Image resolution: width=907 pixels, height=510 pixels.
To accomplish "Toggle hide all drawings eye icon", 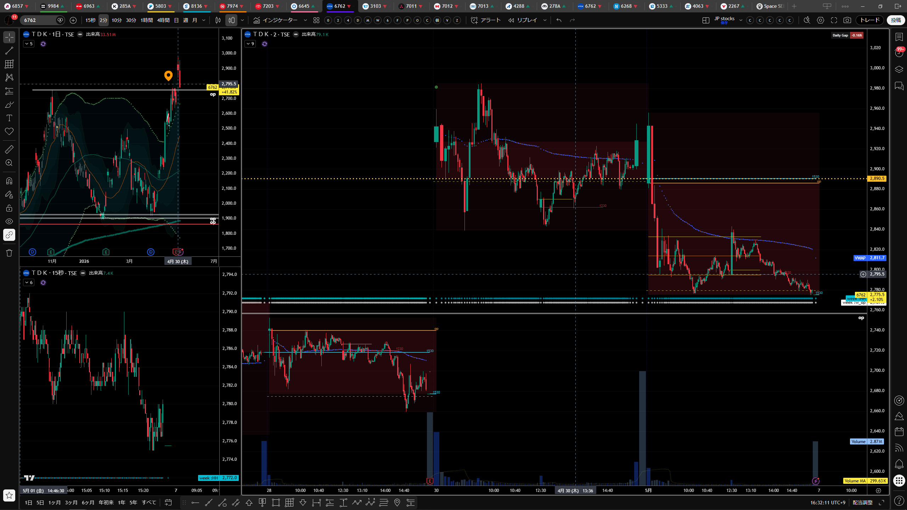I will 9,221.
